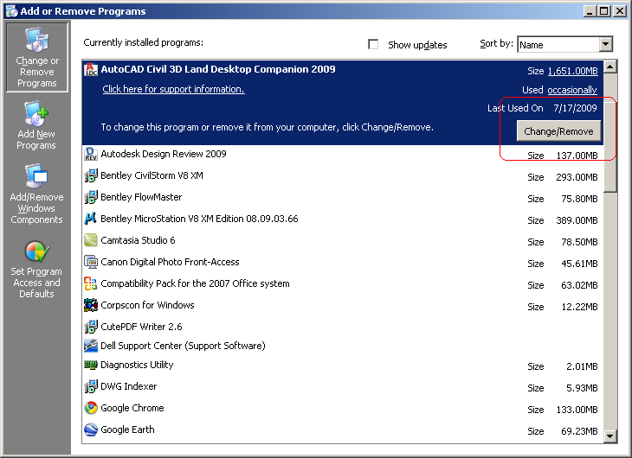Click the Corpscon for Windows icon

click(x=91, y=305)
